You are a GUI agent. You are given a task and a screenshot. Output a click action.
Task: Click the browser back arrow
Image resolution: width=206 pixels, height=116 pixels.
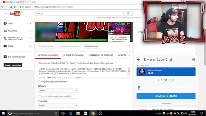coord(3,7)
